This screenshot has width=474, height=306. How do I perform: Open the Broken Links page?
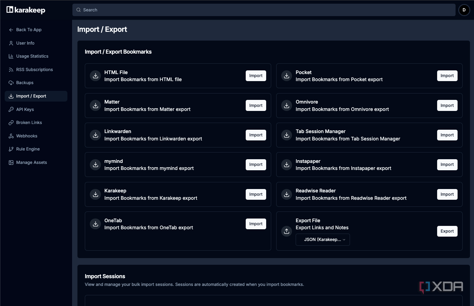click(x=36, y=123)
